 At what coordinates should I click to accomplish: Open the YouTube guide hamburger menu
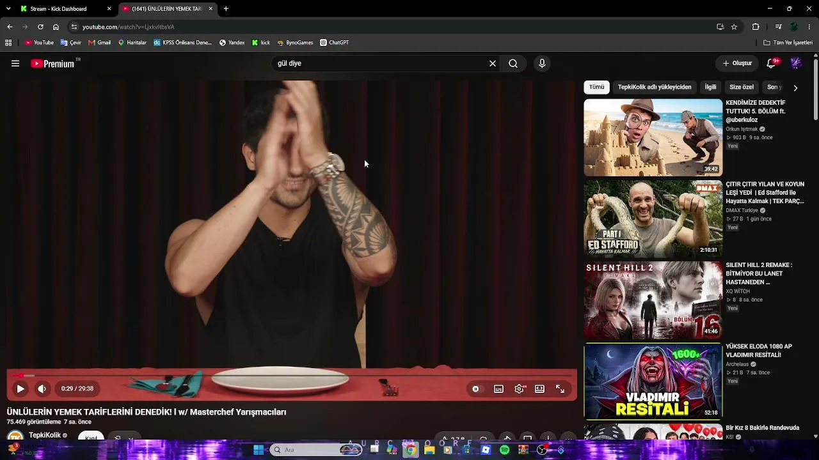pos(15,63)
